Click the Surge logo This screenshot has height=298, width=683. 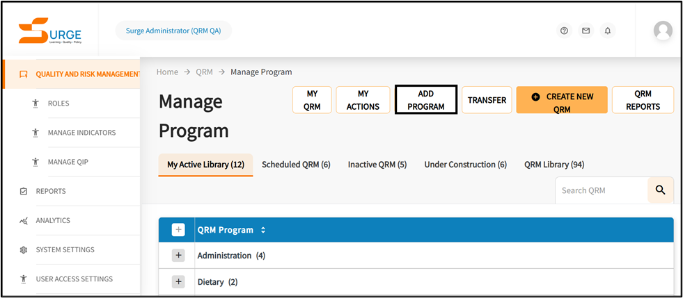(49, 31)
